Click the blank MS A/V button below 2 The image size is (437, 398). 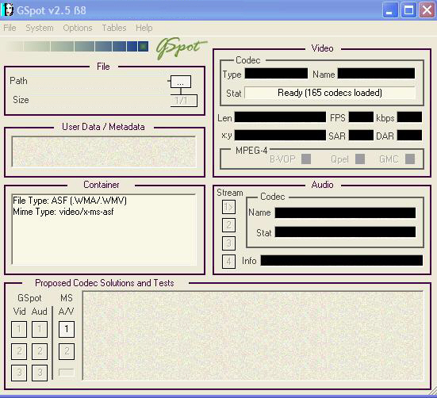[67, 373]
